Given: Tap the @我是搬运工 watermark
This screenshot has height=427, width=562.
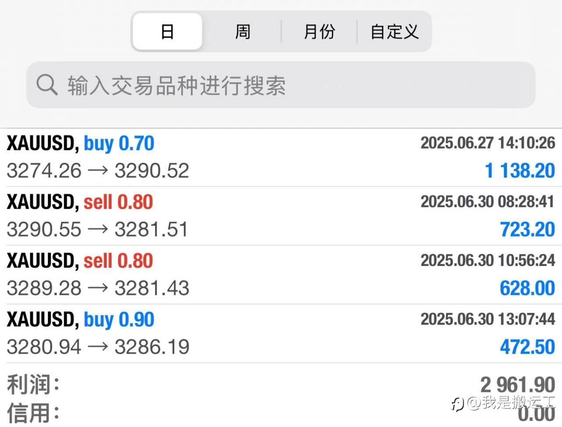Looking at the screenshot, I should (504, 402).
